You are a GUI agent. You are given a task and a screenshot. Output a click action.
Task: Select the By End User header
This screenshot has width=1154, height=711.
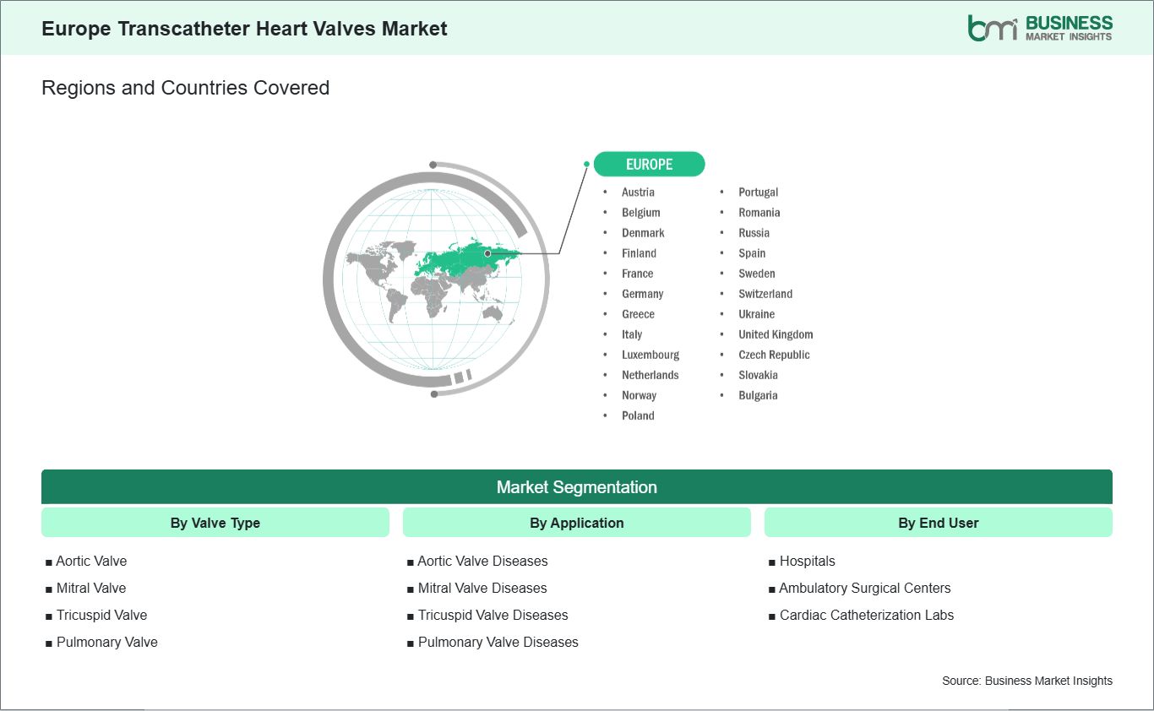point(938,523)
